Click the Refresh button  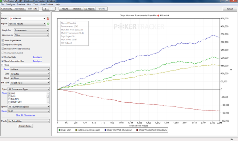point(230,9)
